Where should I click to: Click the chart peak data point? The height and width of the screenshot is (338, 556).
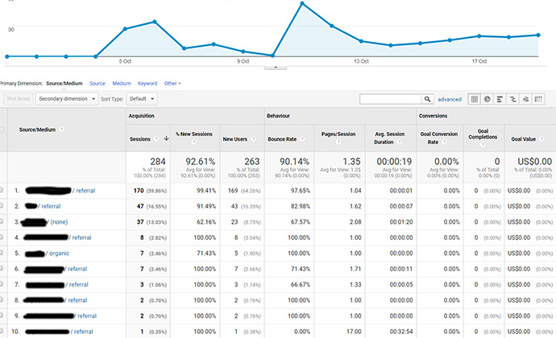(302, 3)
